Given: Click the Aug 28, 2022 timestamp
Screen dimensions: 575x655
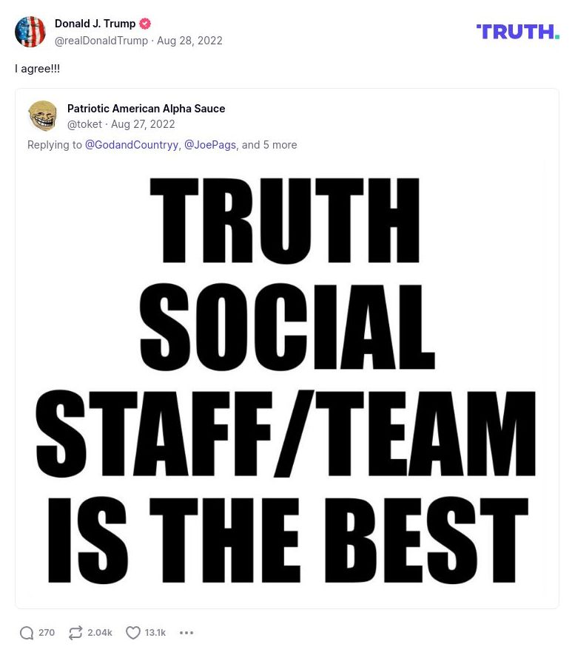Looking at the screenshot, I should coord(189,41).
